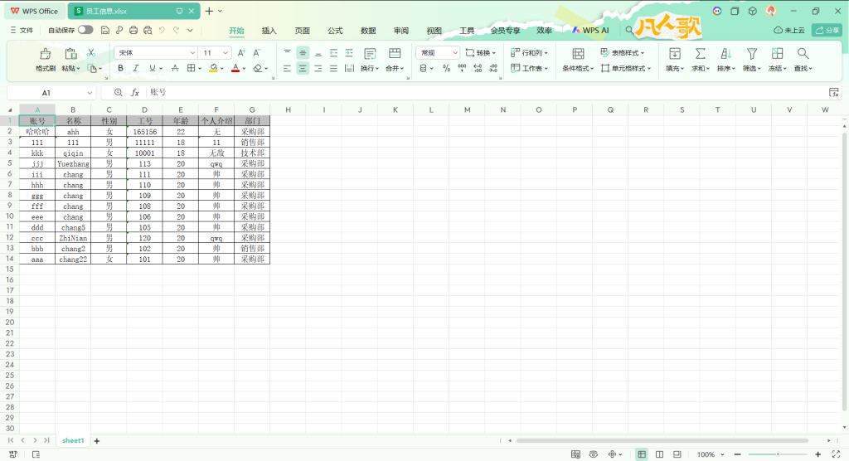The width and height of the screenshot is (849, 461).
Task: Expand the Name Box dropdown
Action: click(90, 93)
